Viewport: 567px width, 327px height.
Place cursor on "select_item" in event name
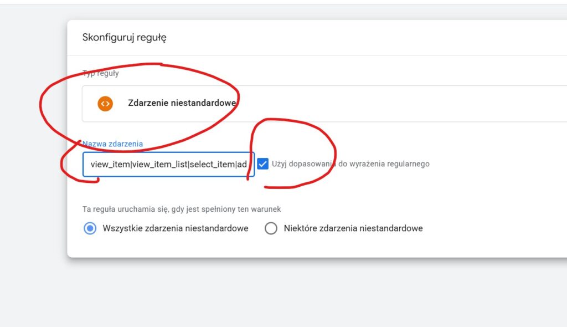pyautogui.click(x=212, y=165)
